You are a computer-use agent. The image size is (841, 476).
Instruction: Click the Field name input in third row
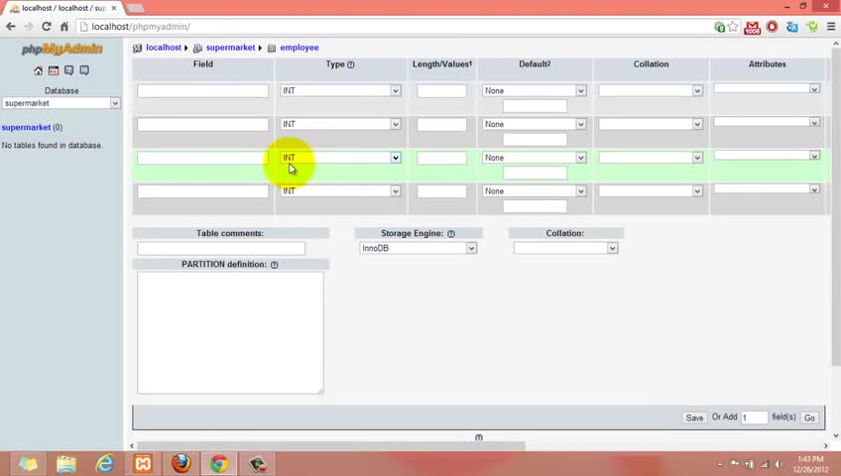[202, 158]
